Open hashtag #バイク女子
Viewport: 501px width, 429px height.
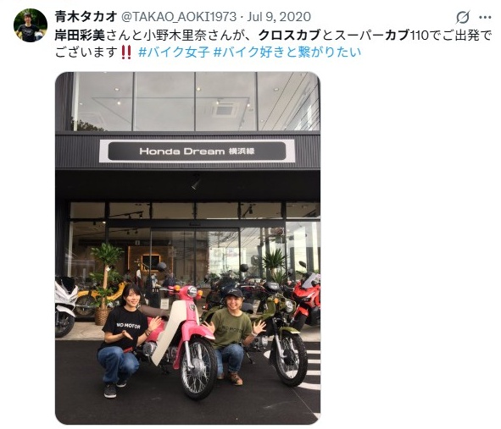(x=174, y=52)
